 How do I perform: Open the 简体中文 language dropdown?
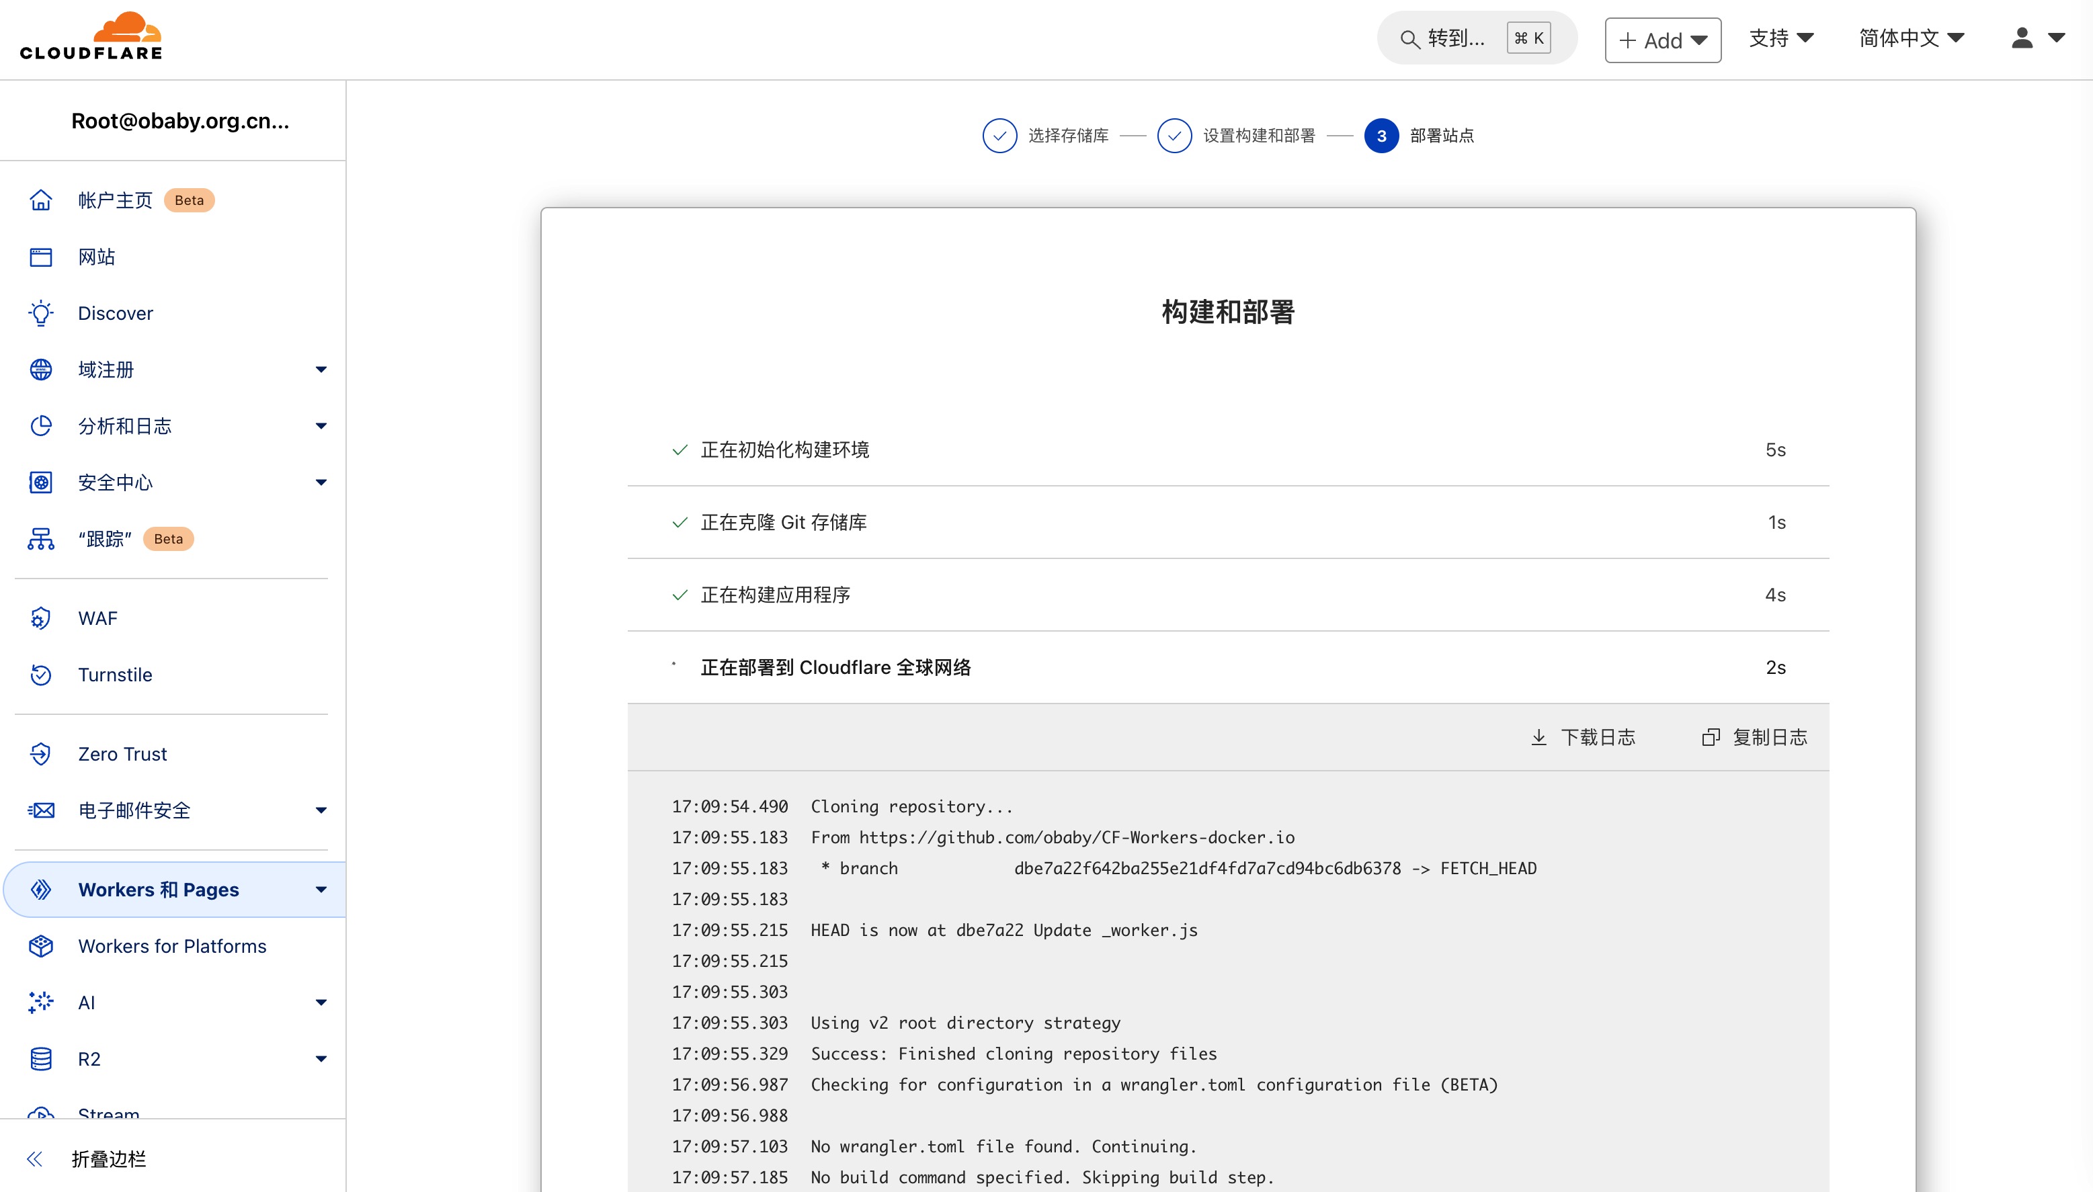coord(1912,38)
